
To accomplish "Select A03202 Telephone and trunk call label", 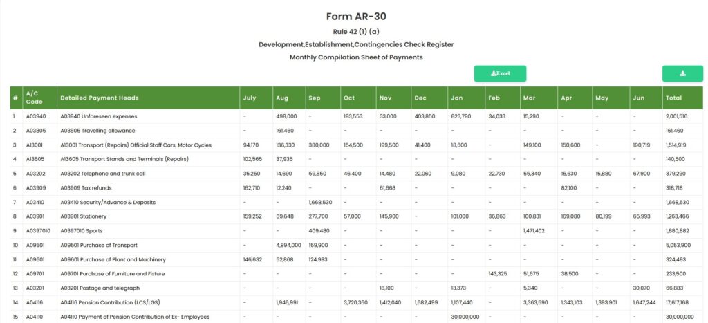I will coord(103,174).
